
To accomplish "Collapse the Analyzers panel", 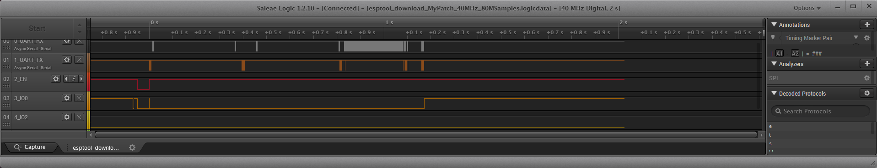I will tap(774, 64).
